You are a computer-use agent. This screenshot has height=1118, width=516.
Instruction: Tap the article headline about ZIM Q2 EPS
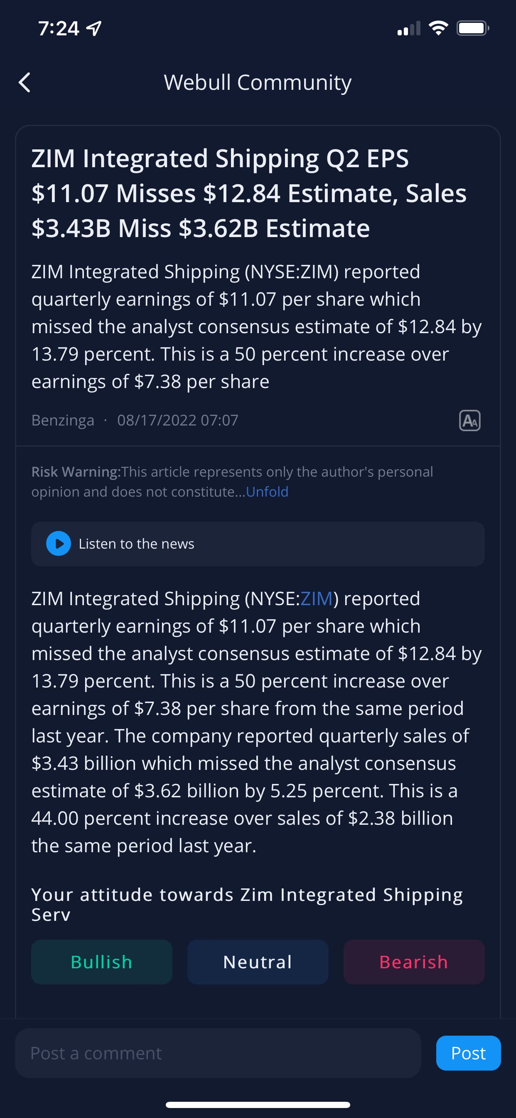click(x=249, y=193)
